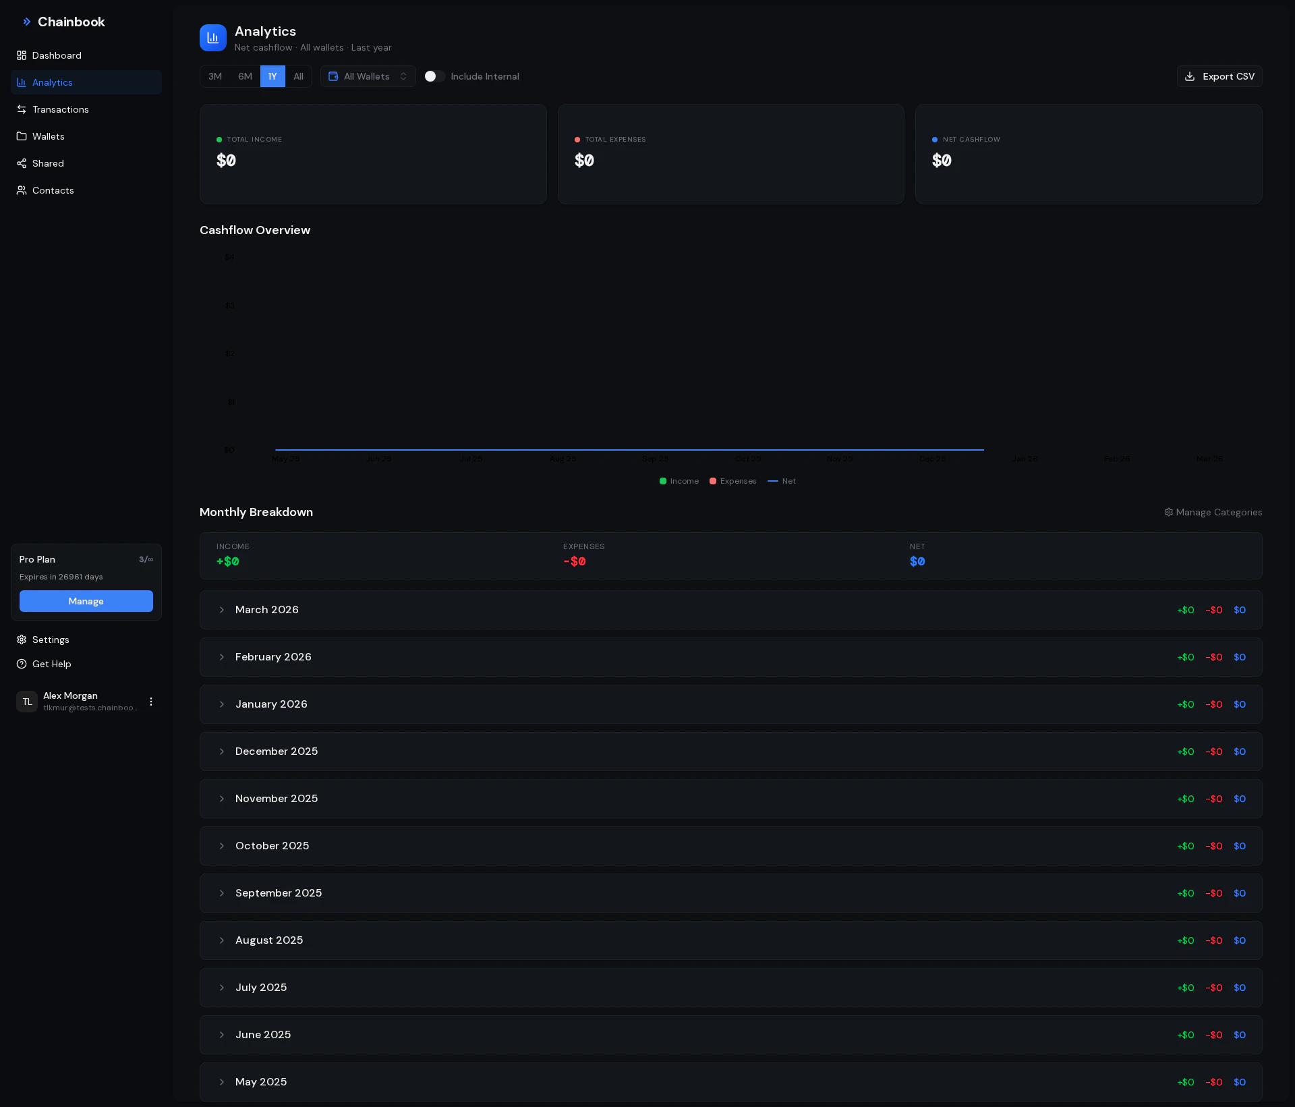Viewport: 1295px width, 1107px height.
Task: Toggle Expenses series in chart legend
Action: coord(732,481)
